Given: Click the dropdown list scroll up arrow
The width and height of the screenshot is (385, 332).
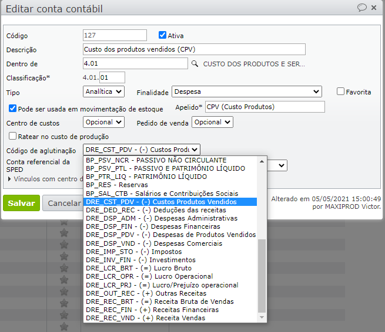Looking at the screenshot, I should 262,161.
